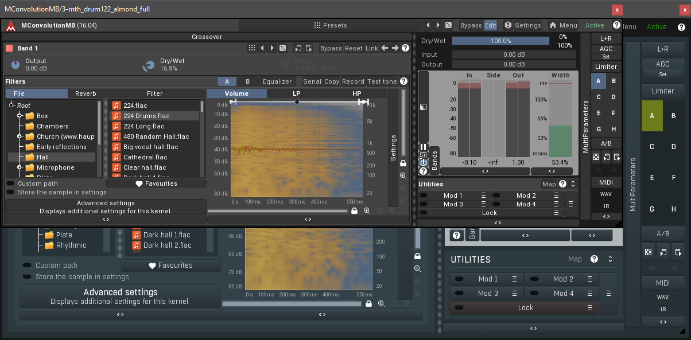Switch to the Reverb tab

[86, 93]
